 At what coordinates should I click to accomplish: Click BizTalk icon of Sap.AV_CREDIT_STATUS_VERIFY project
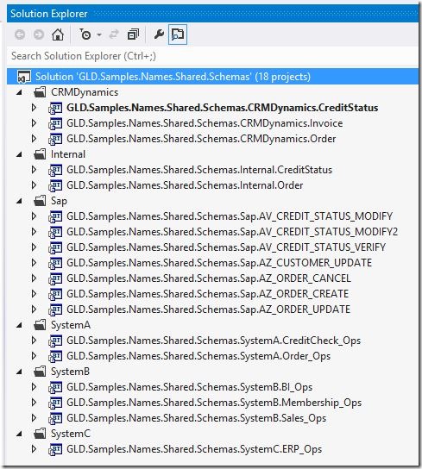(55, 247)
